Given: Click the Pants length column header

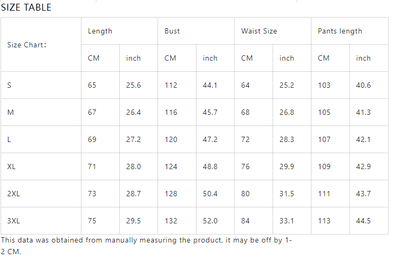Looking at the screenshot, I should tap(340, 31).
